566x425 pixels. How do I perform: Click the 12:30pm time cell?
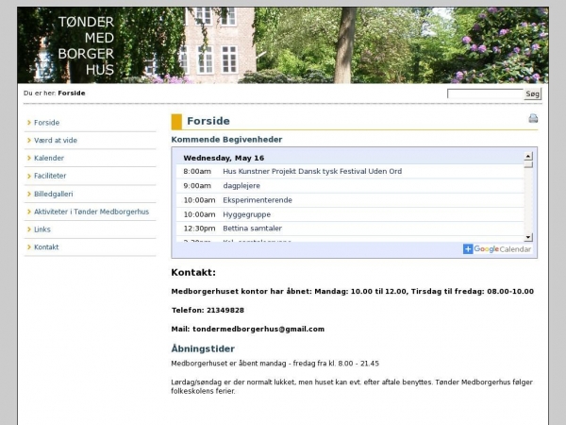(199, 229)
